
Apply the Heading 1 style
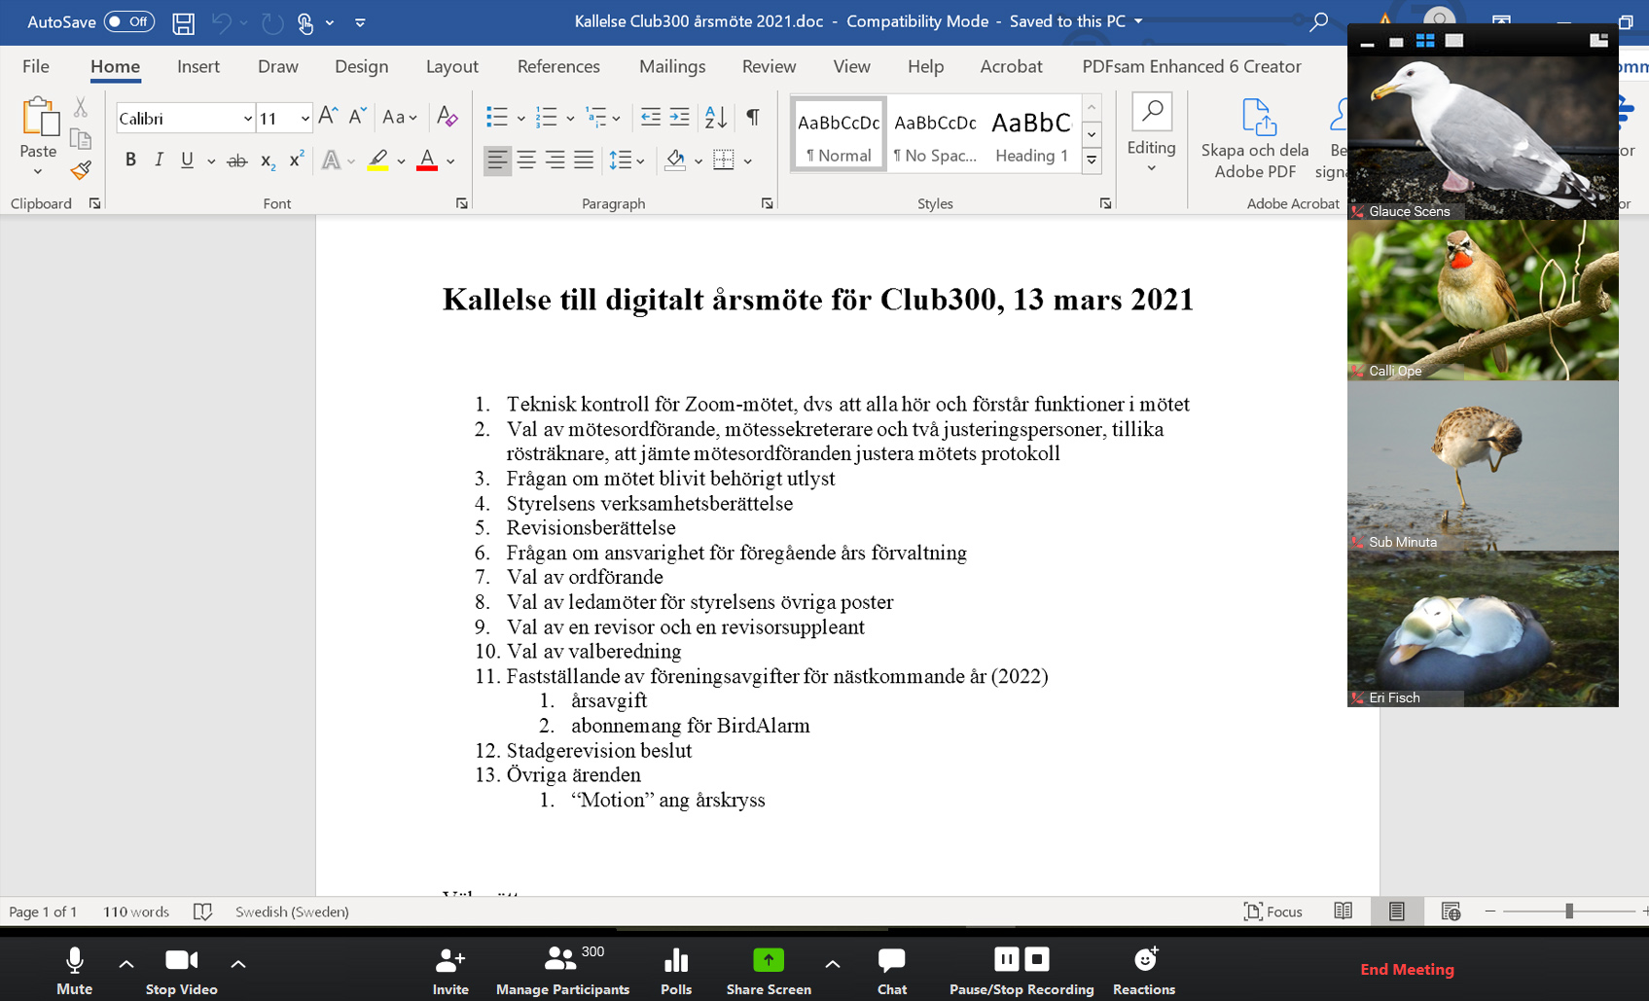(x=1031, y=135)
